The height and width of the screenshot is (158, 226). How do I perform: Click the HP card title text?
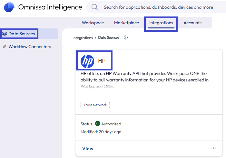(102, 61)
